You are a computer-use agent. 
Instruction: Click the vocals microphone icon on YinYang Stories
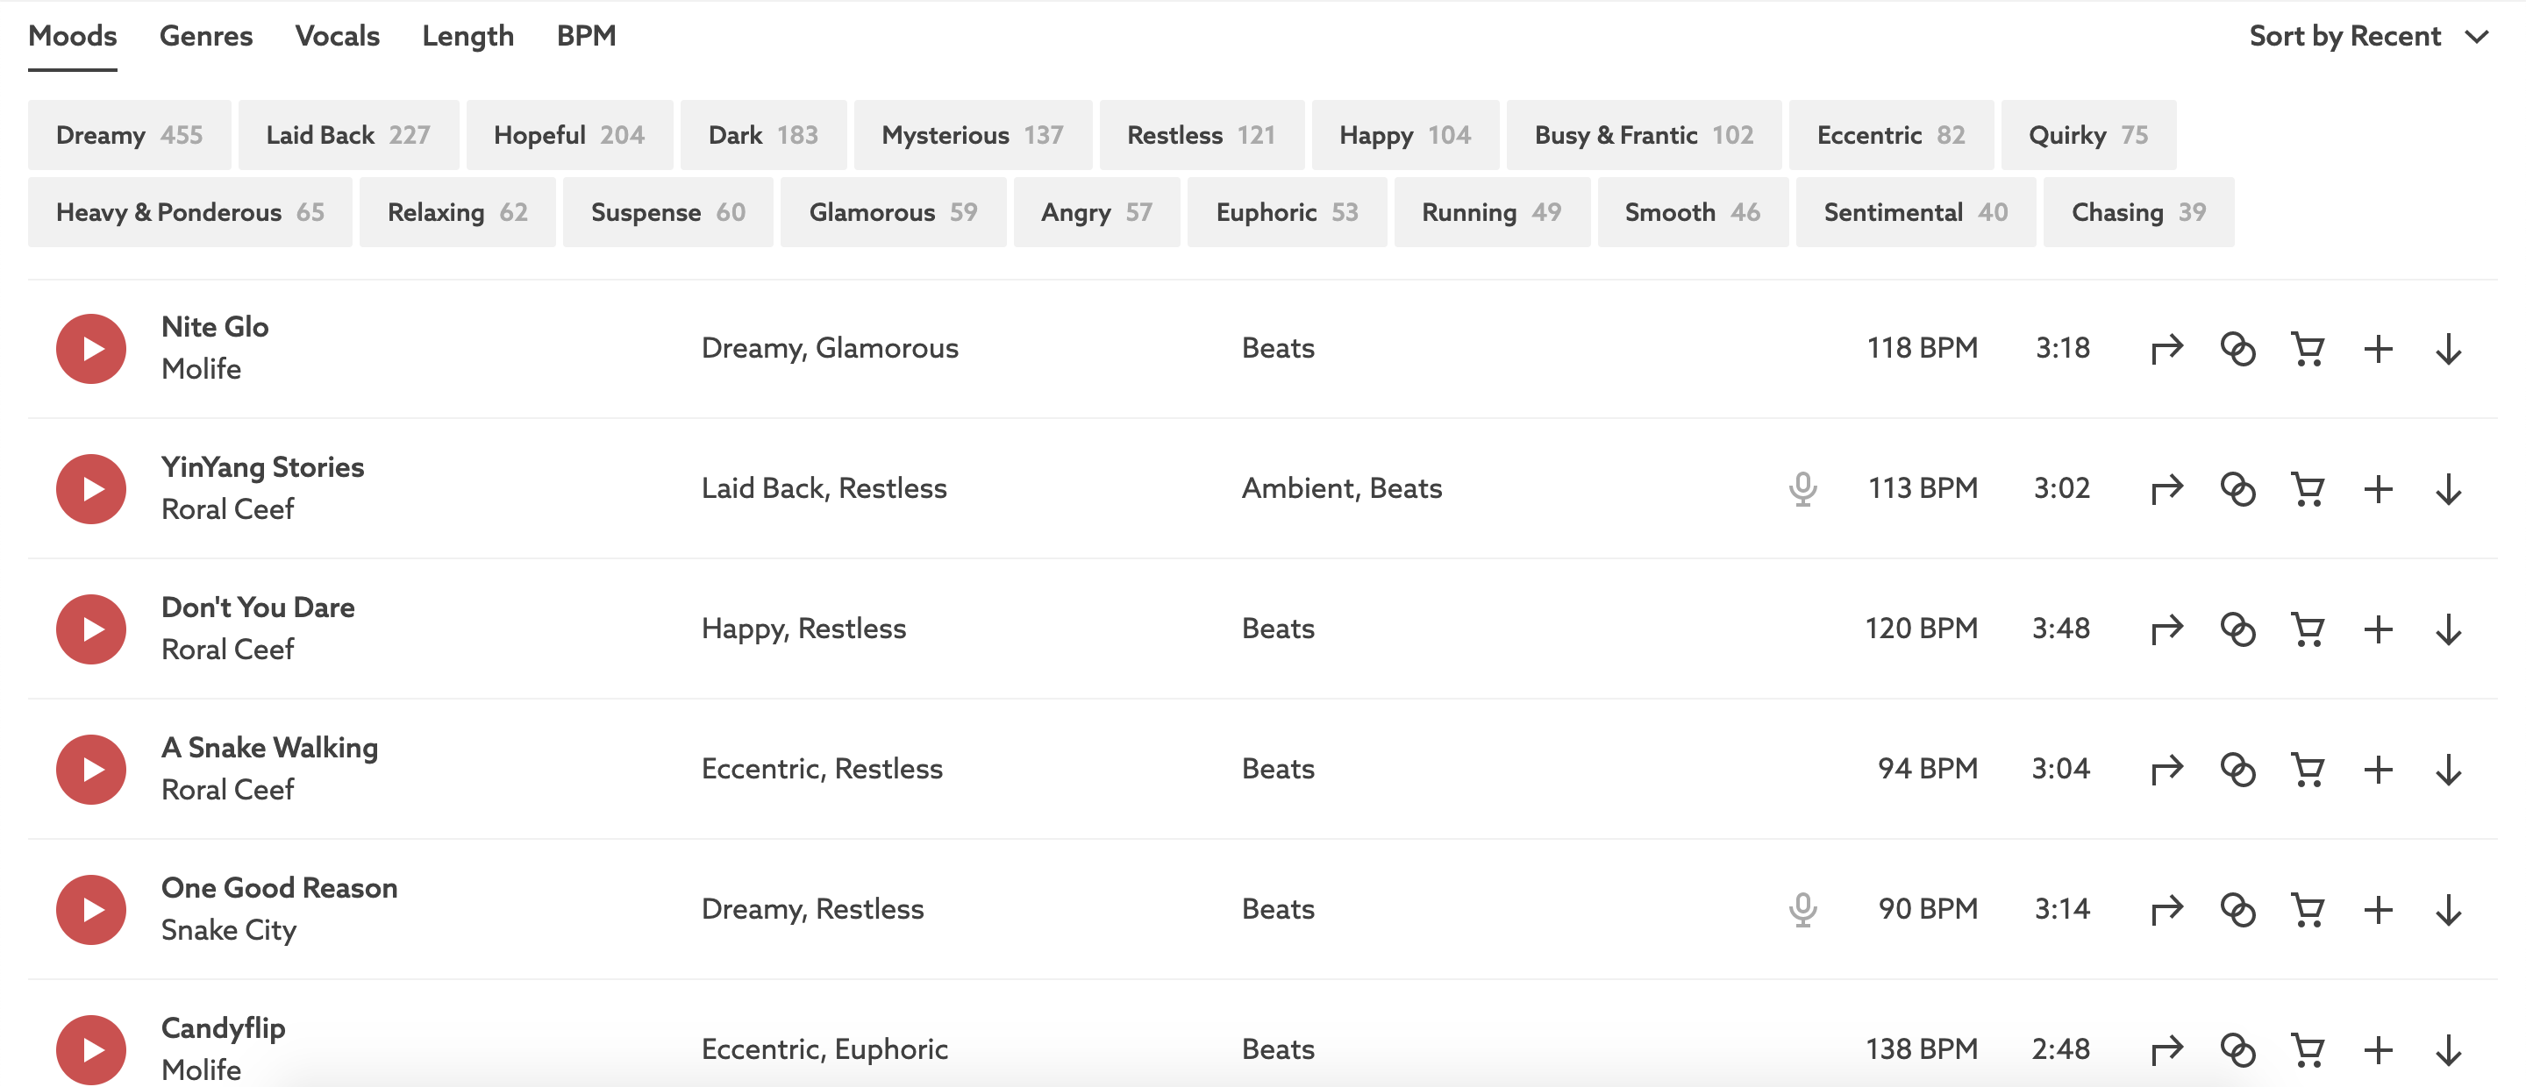point(1802,489)
